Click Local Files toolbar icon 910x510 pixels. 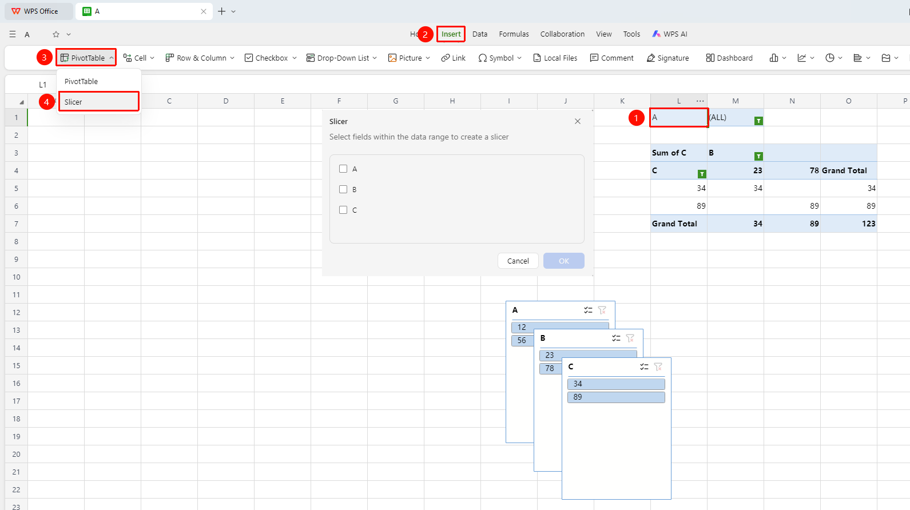point(555,58)
